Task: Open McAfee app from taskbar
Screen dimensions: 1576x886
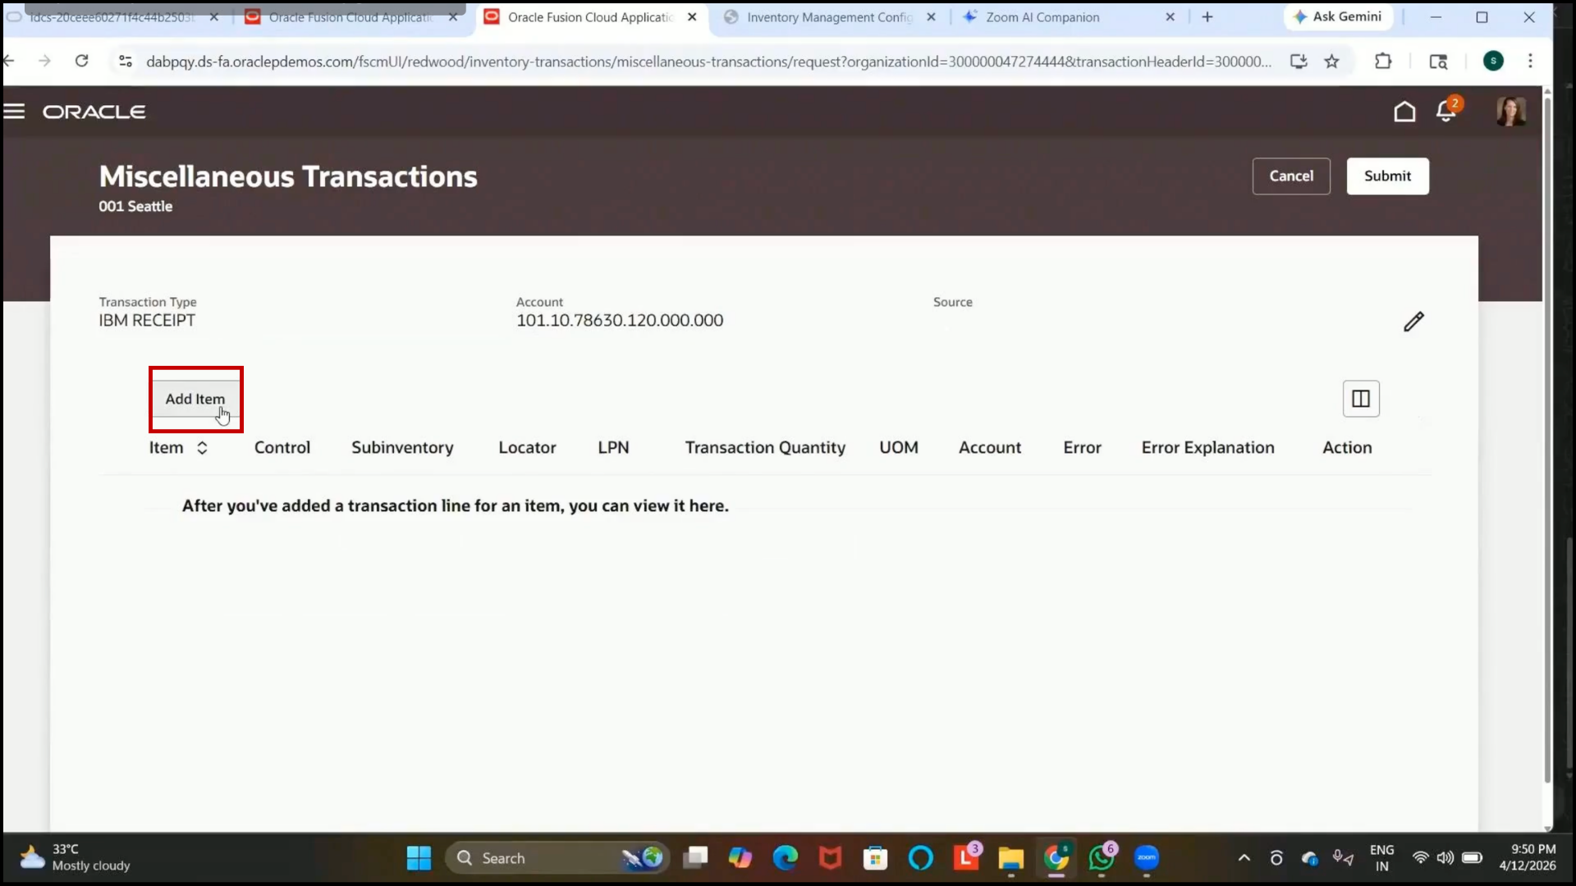Action: click(x=831, y=858)
